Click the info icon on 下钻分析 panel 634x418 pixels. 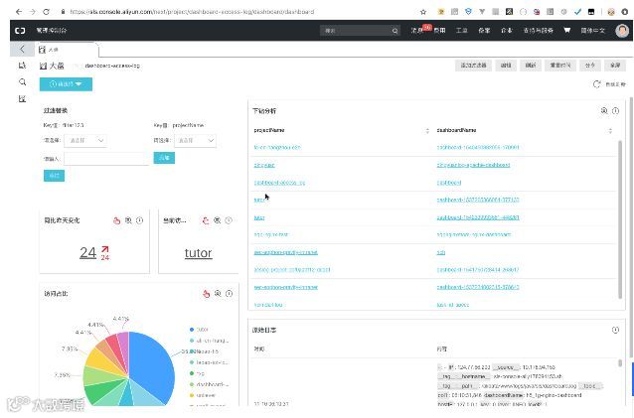pyautogui.click(x=615, y=110)
